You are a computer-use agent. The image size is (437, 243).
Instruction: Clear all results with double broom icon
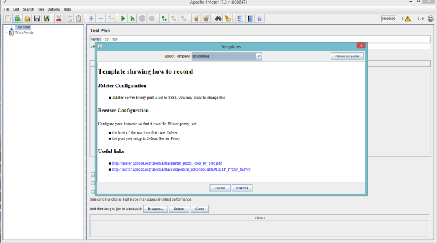[206, 19]
